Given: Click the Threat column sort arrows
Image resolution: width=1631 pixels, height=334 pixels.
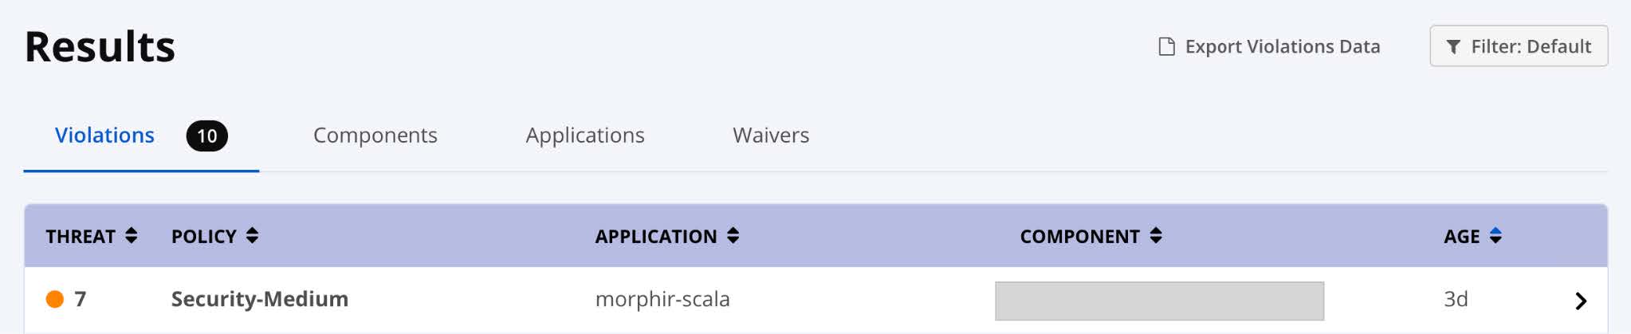Looking at the screenshot, I should coord(132,236).
